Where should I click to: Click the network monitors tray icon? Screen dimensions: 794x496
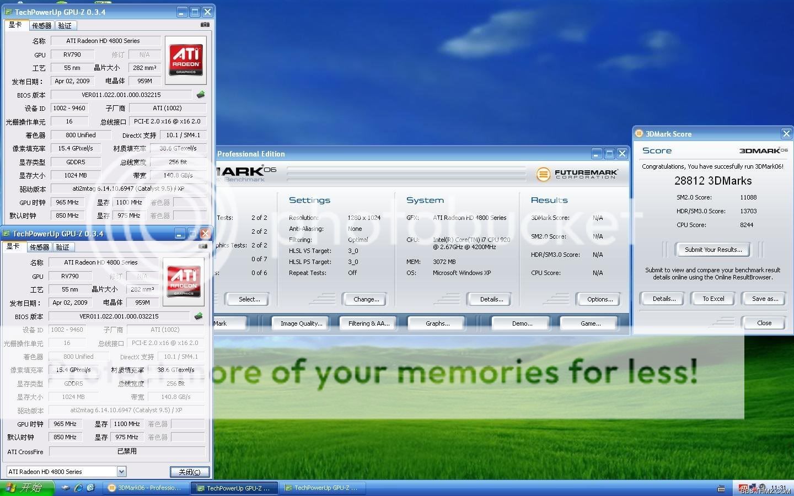pyautogui.click(x=754, y=488)
